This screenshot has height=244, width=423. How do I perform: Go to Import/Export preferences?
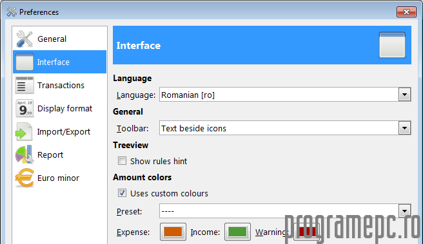59,131
